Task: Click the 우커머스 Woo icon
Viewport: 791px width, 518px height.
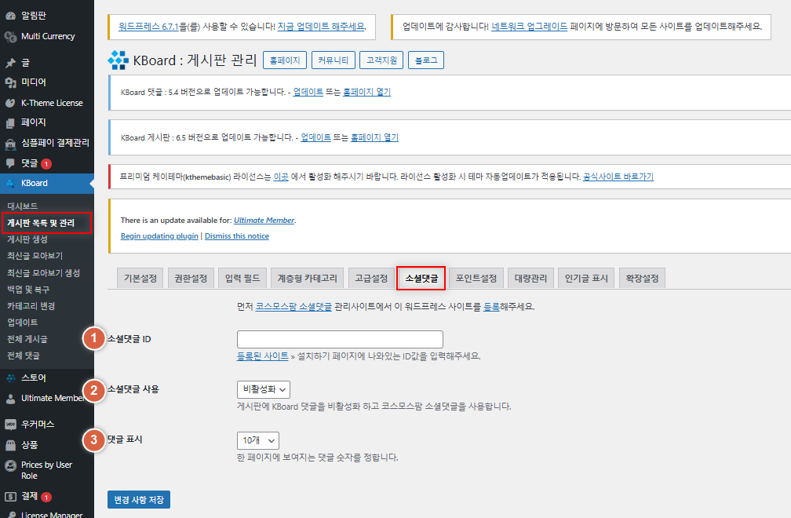Action: tap(11, 425)
